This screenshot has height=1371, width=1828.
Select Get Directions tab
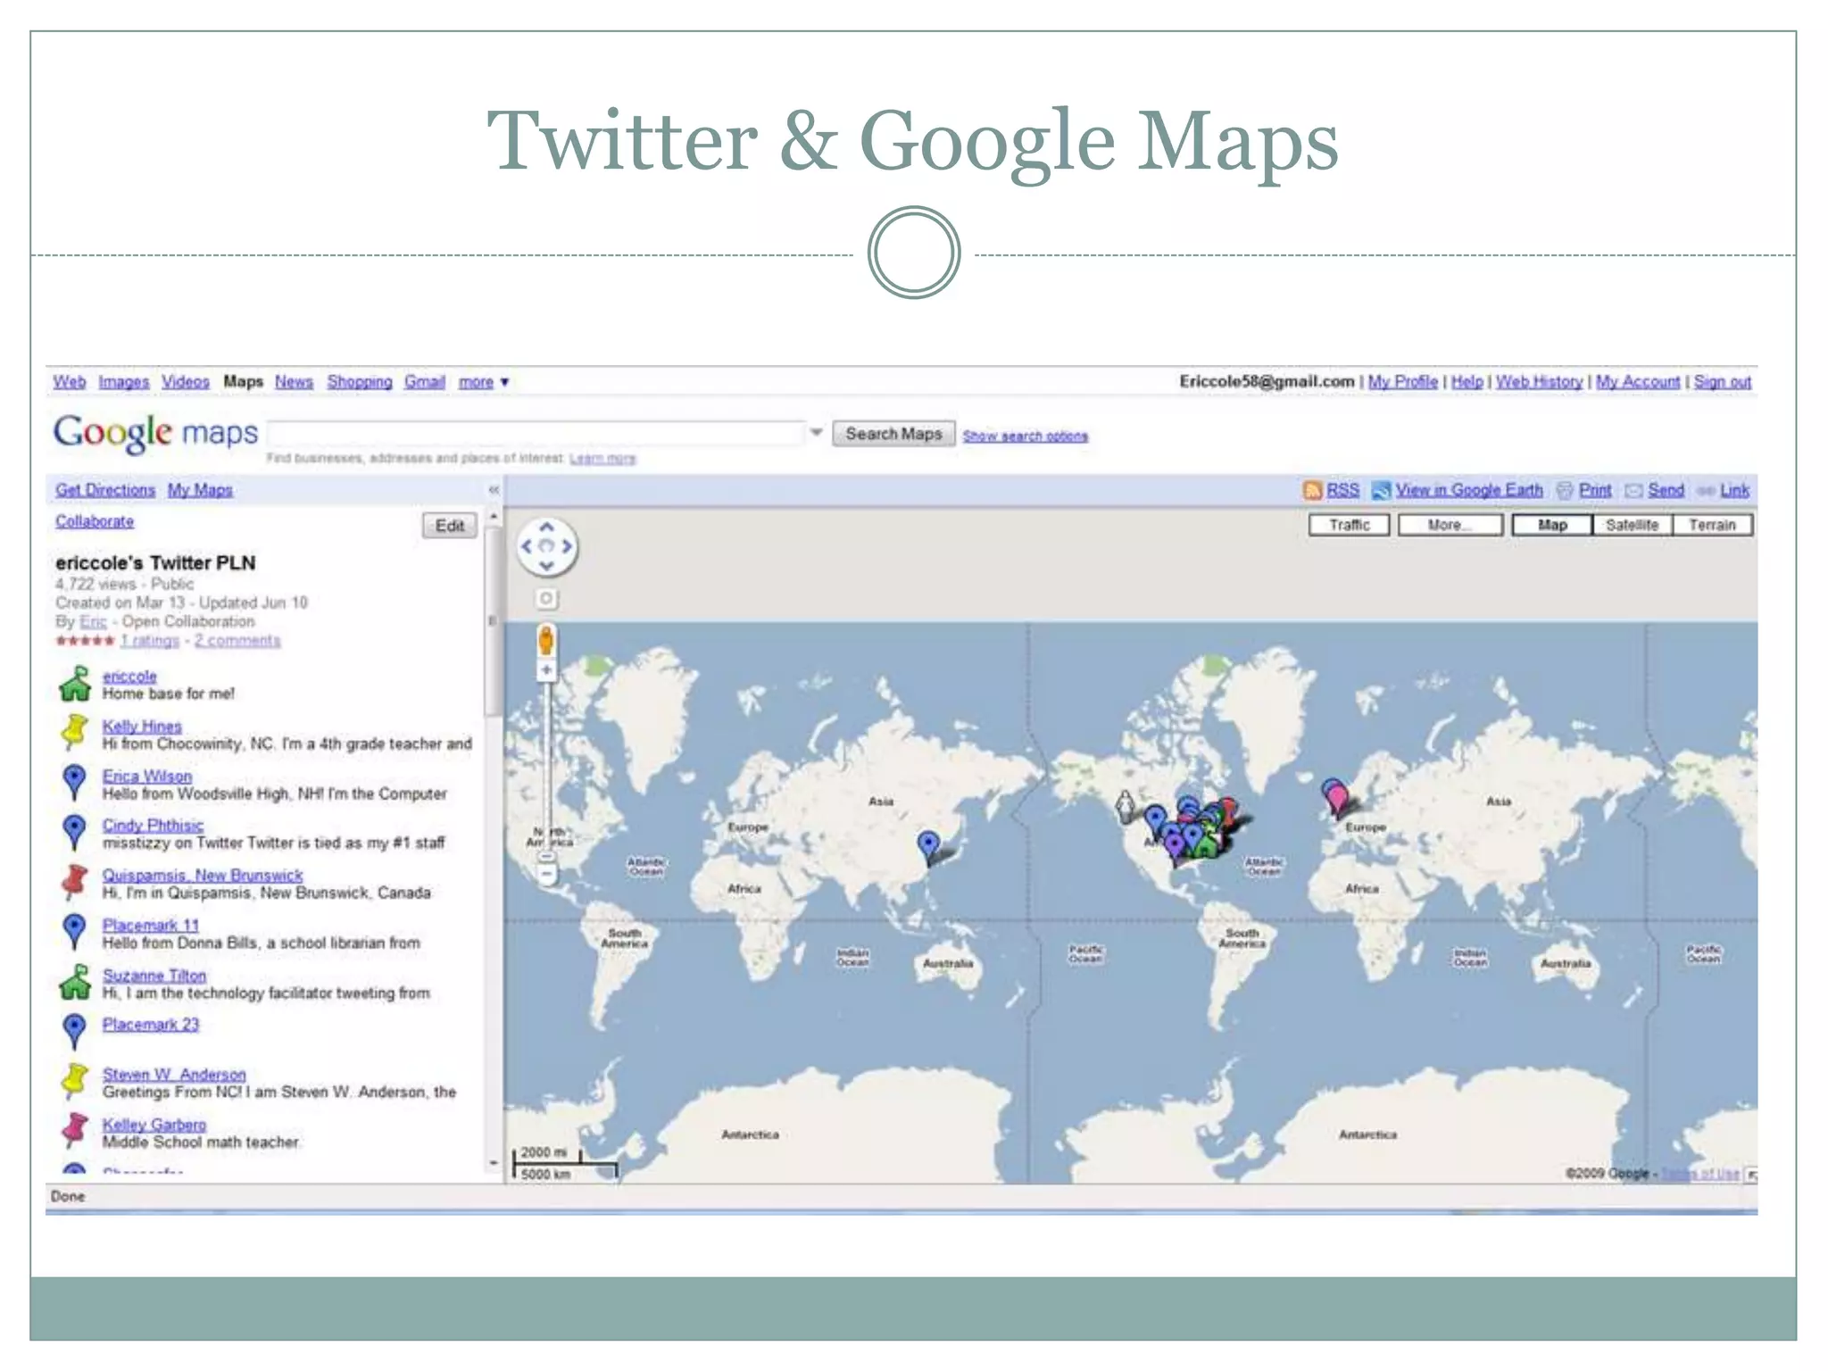tap(104, 490)
